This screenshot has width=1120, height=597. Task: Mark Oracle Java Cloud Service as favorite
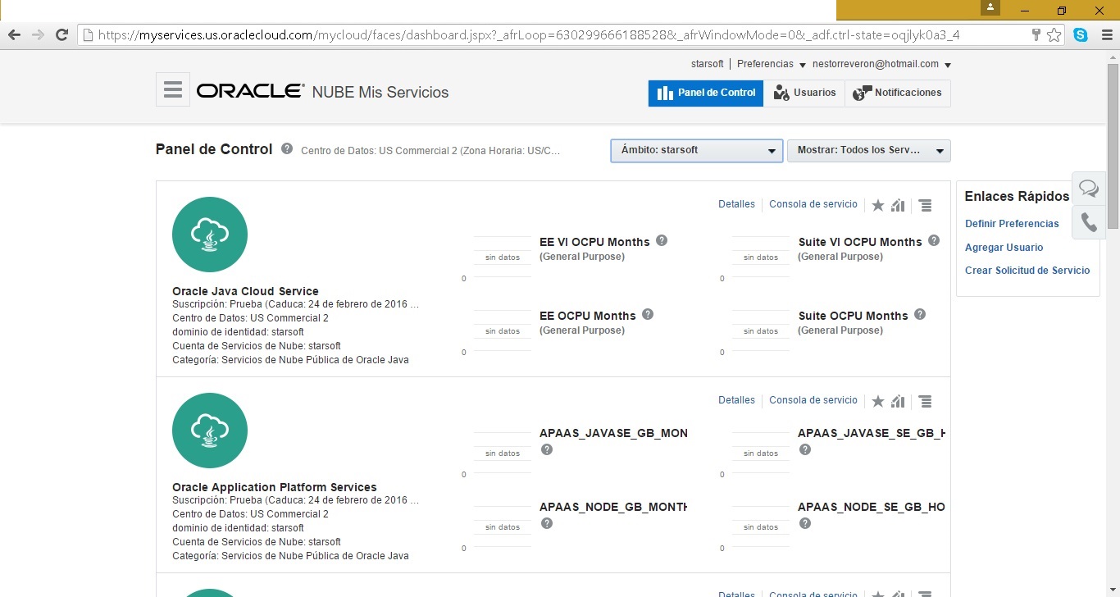tap(877, 205)
